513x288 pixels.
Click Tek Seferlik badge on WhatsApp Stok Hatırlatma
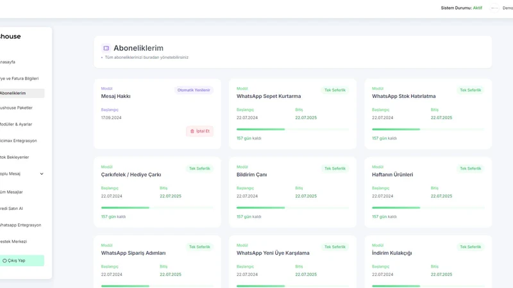coord(470,90)
